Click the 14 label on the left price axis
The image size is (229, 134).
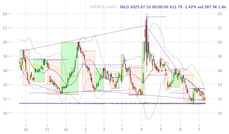5,85
